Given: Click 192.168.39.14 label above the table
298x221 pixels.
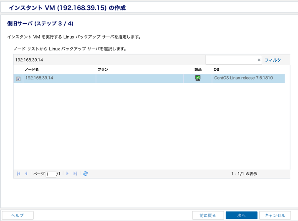Looking at the screenshot, I should click(x=29, y=60).
